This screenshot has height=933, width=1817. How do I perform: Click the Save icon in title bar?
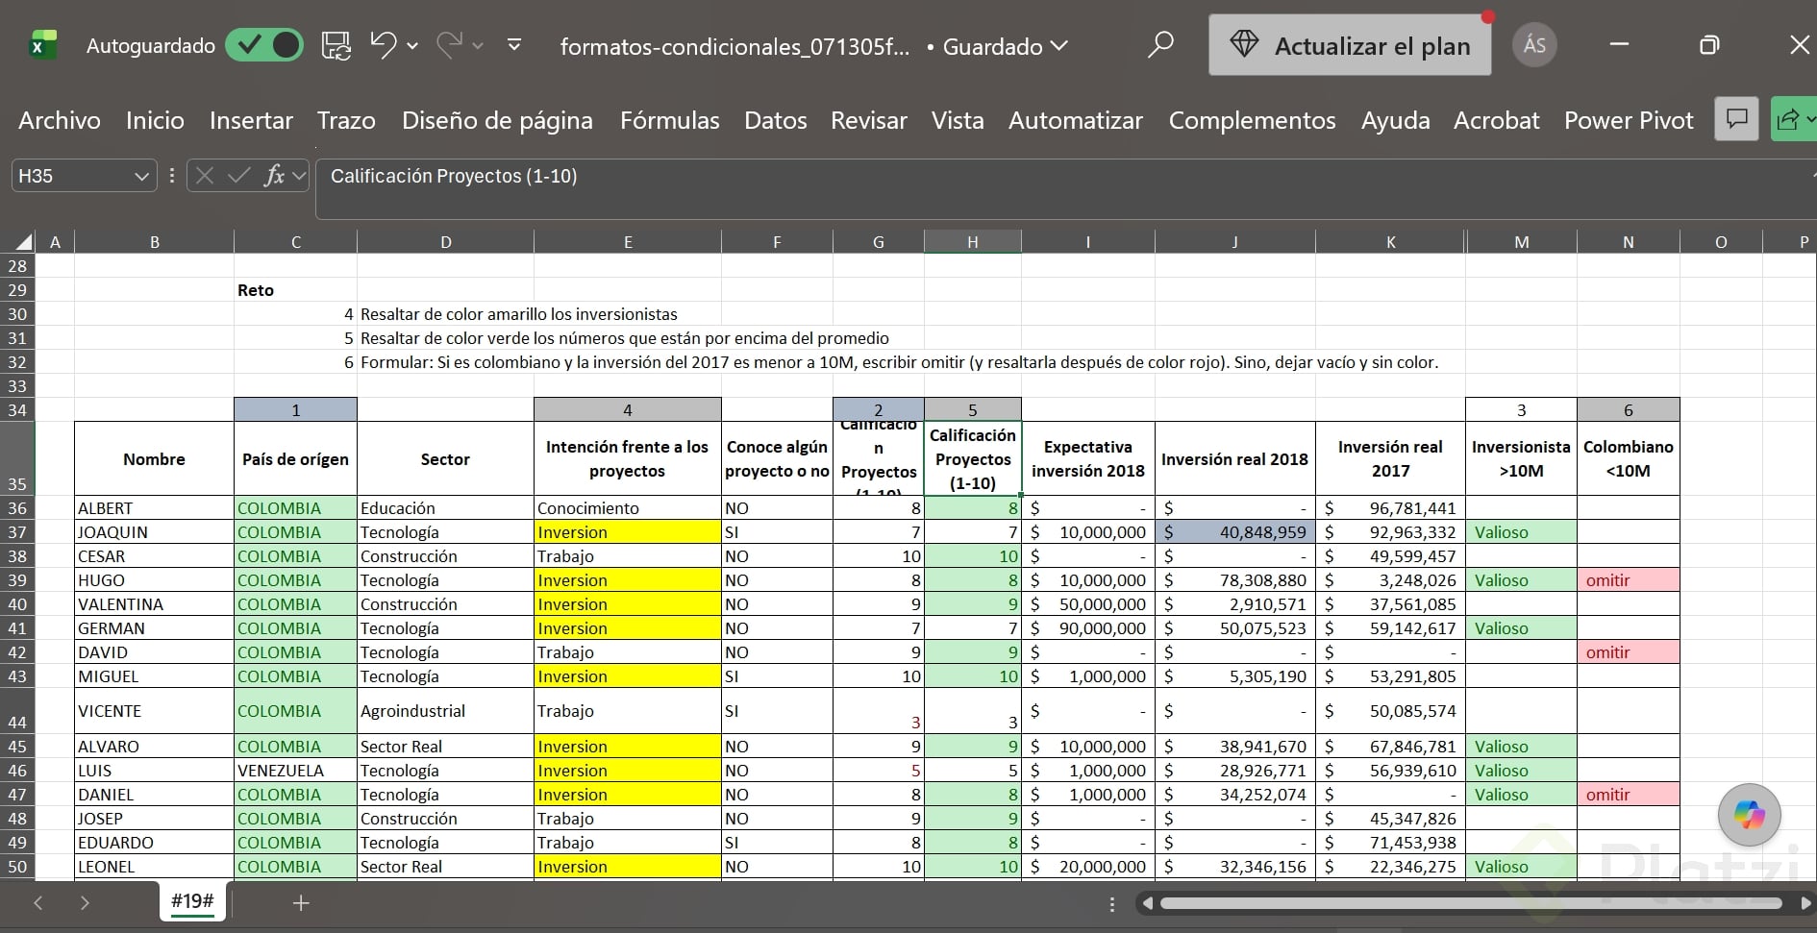click(336, 45)
